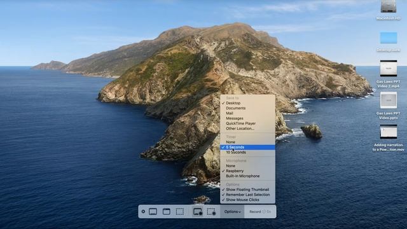Click the Record button
Image resolution: width=407 pixels, height=229 pixels.
coord(260,212)
